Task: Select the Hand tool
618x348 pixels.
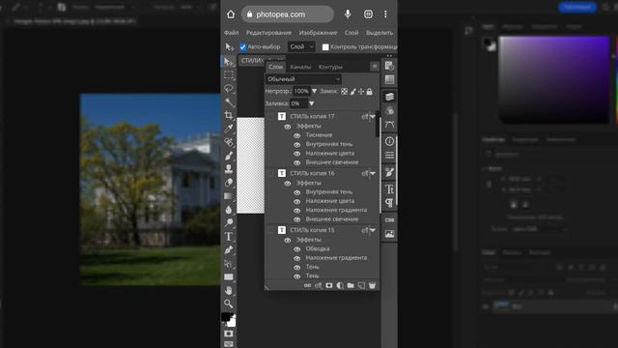Action: point(229,290)
